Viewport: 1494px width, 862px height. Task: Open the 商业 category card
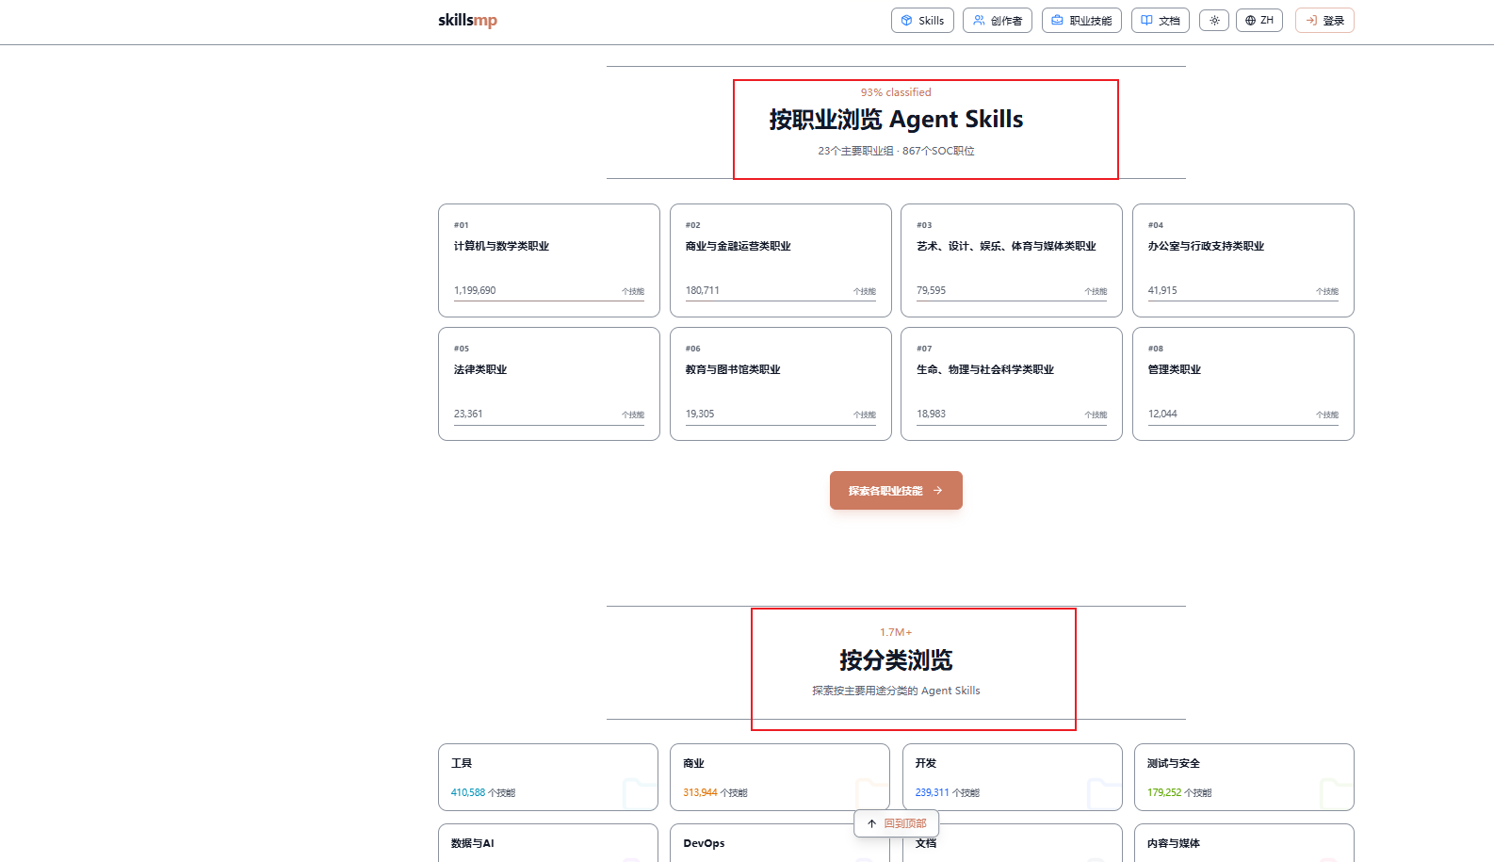780,777
